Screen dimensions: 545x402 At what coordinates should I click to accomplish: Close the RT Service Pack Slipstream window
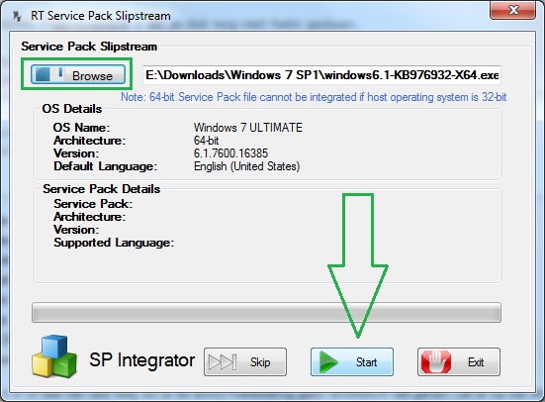(513, 10)
